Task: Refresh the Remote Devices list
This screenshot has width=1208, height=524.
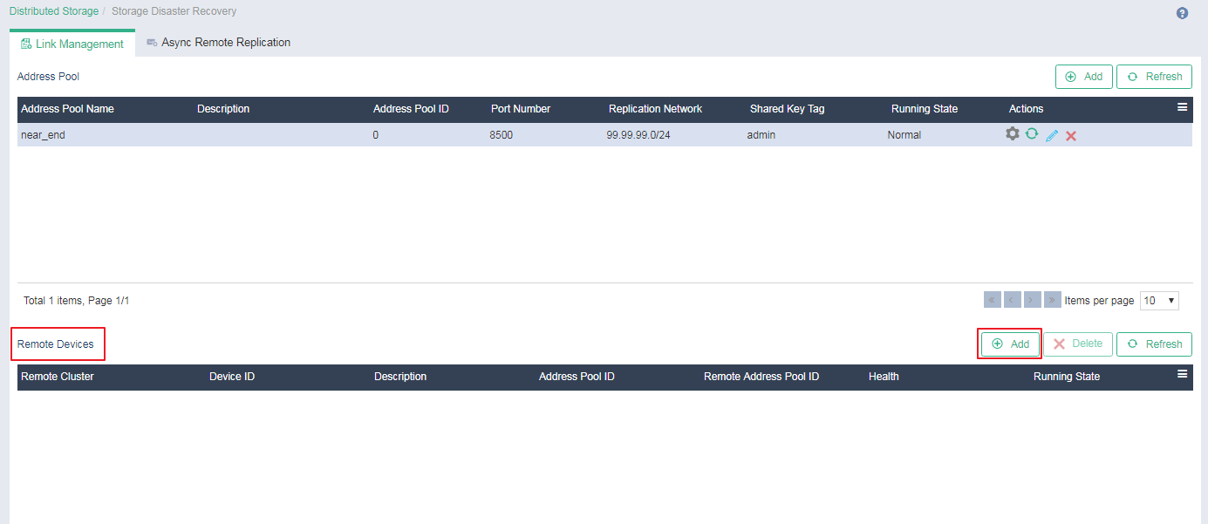Action: tap(1154, 344)
